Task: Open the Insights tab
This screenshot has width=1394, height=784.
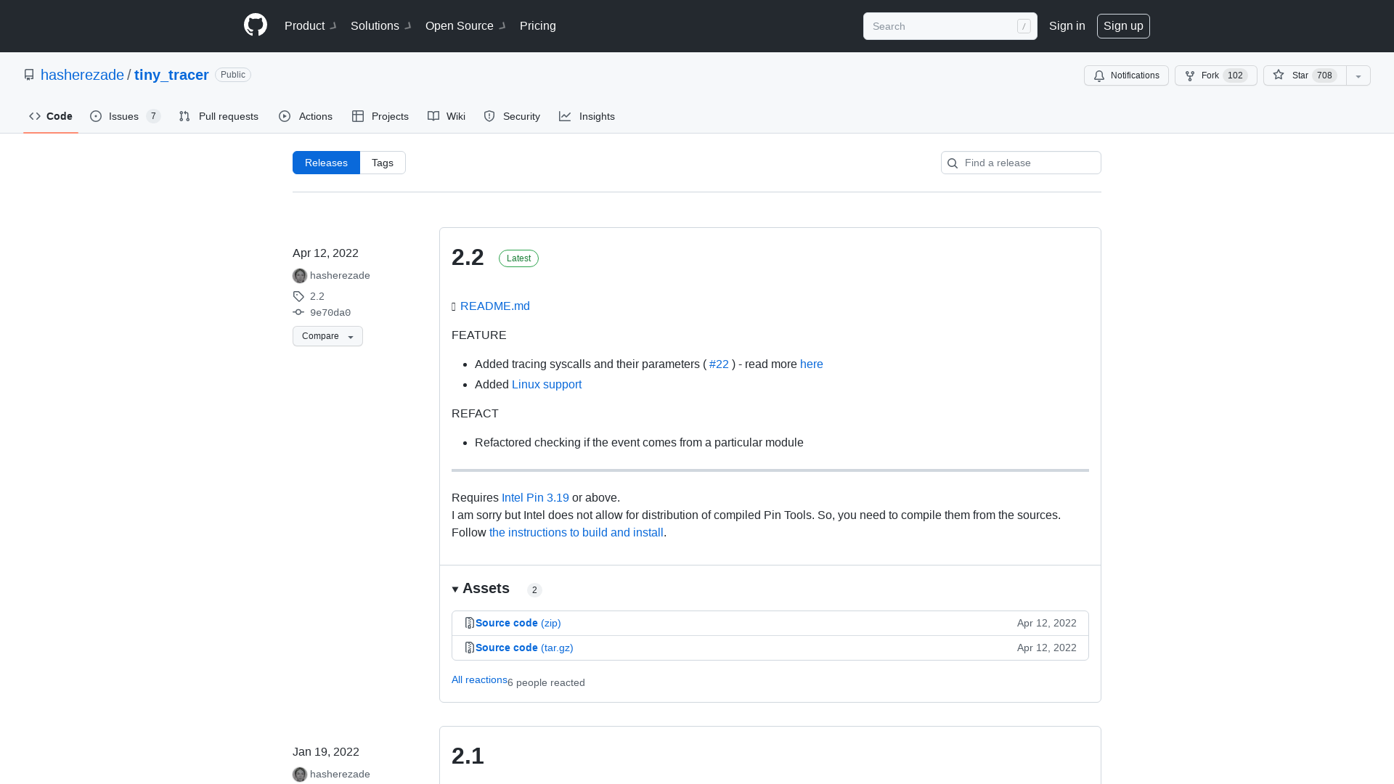Action: [587, 116]
